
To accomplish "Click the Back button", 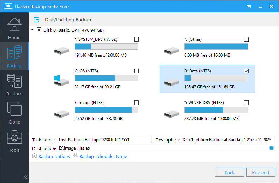I will point(230,172).
